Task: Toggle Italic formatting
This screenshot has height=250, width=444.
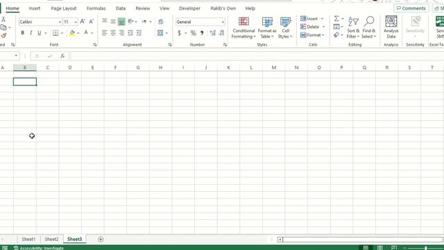Action: coord(31,33)
